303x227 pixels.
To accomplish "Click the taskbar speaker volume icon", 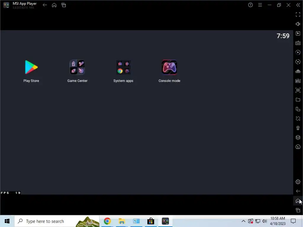I will [265, 221].
